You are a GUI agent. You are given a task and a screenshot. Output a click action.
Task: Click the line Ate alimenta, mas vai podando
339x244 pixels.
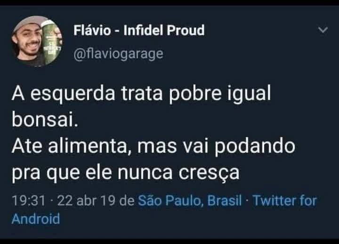click(x=153, y=146)
